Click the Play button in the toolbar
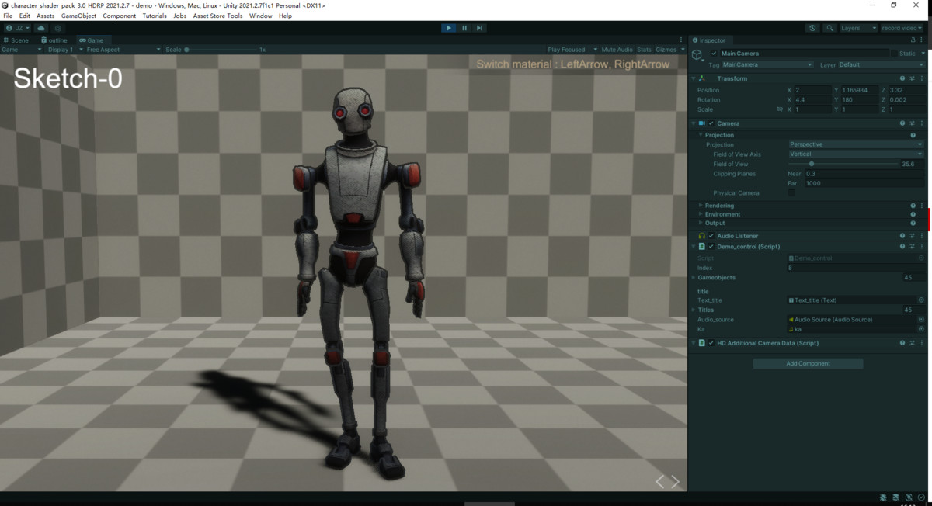The image size is (932, 506). 449,27
